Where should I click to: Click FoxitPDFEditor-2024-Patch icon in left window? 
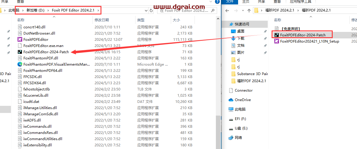click(20, 52)
